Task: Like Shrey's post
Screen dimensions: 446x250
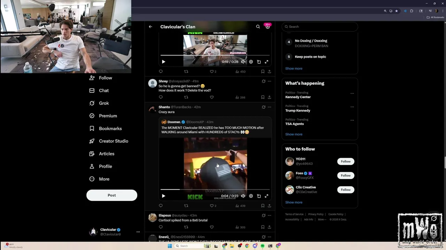Action: [x=212, y=97]
